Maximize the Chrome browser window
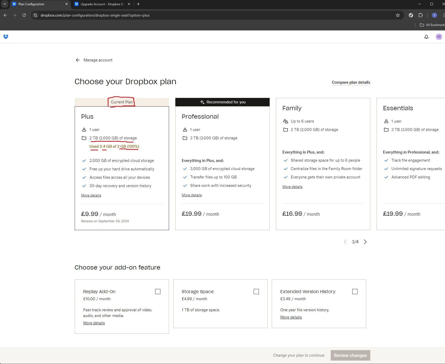The height and width of the screenshot is (364, 445). (x=432, y=4)
